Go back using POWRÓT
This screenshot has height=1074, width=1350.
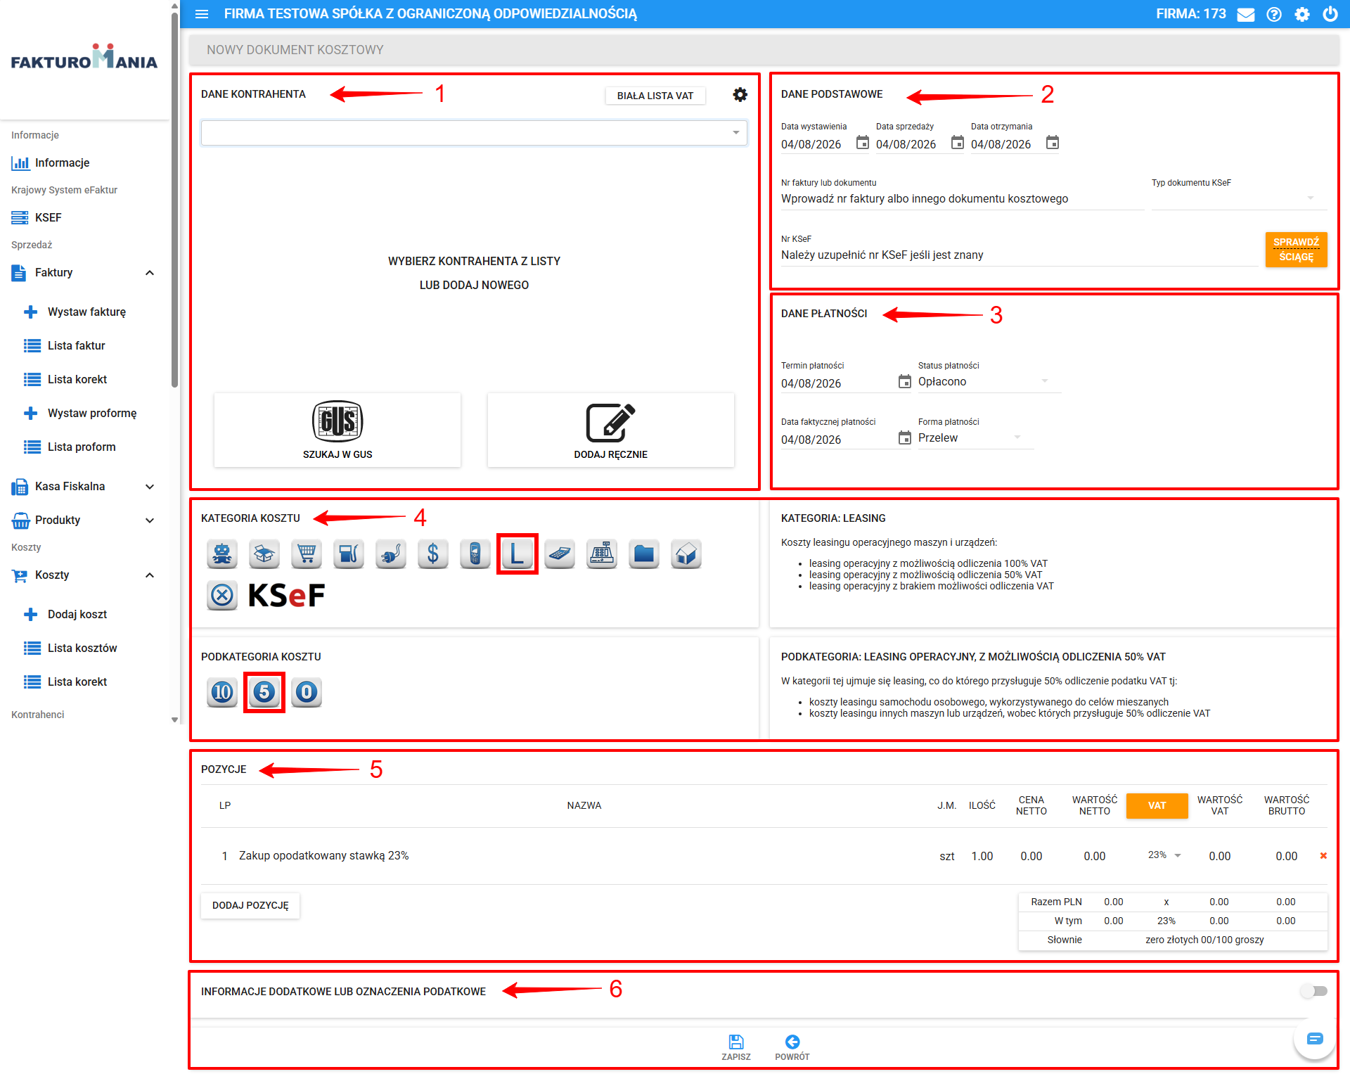[x=792, y=1047]
